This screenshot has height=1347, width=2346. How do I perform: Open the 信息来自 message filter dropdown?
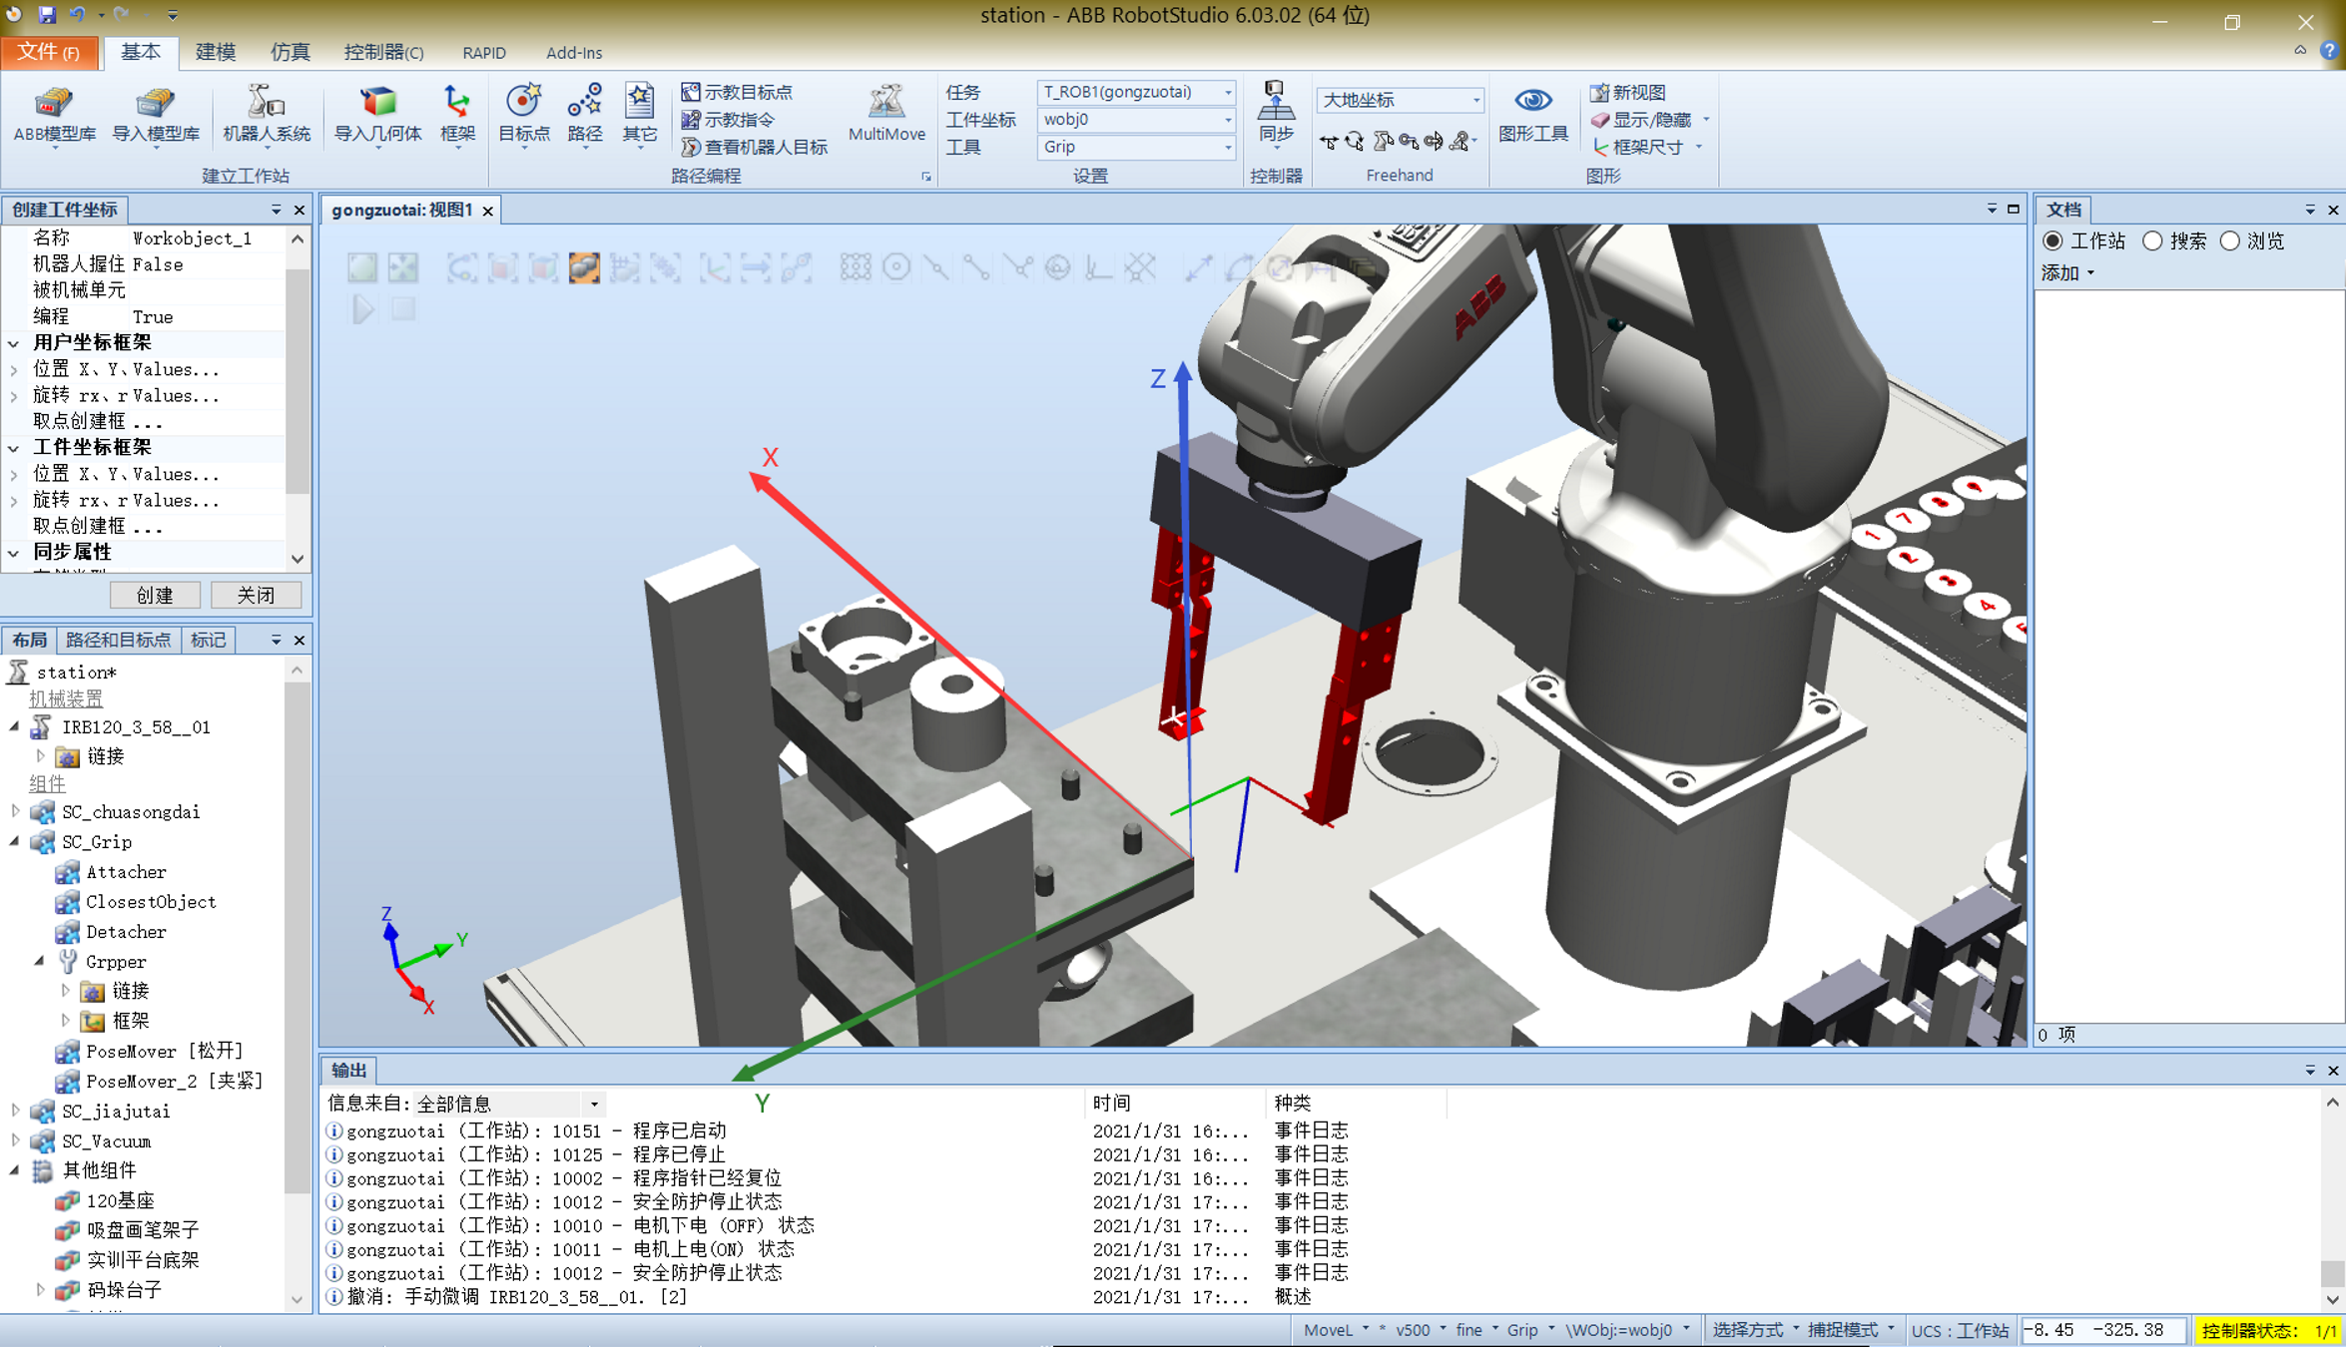point(594,1104)
